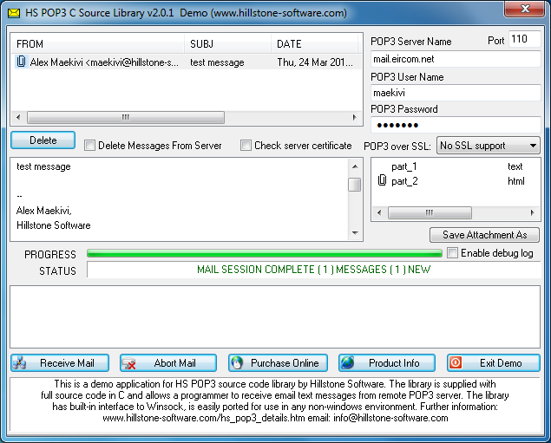
Task: Click the MAIL SESSION COMPLETE status text
Action: click(314, 270)
